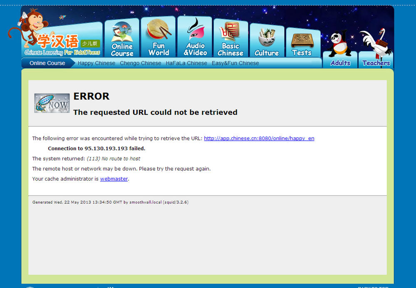Click the crane Teachers icon

coord(375,43)
